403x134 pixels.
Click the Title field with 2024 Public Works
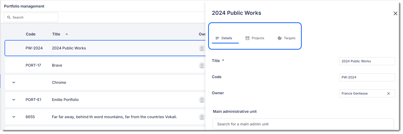coord(367,61)
